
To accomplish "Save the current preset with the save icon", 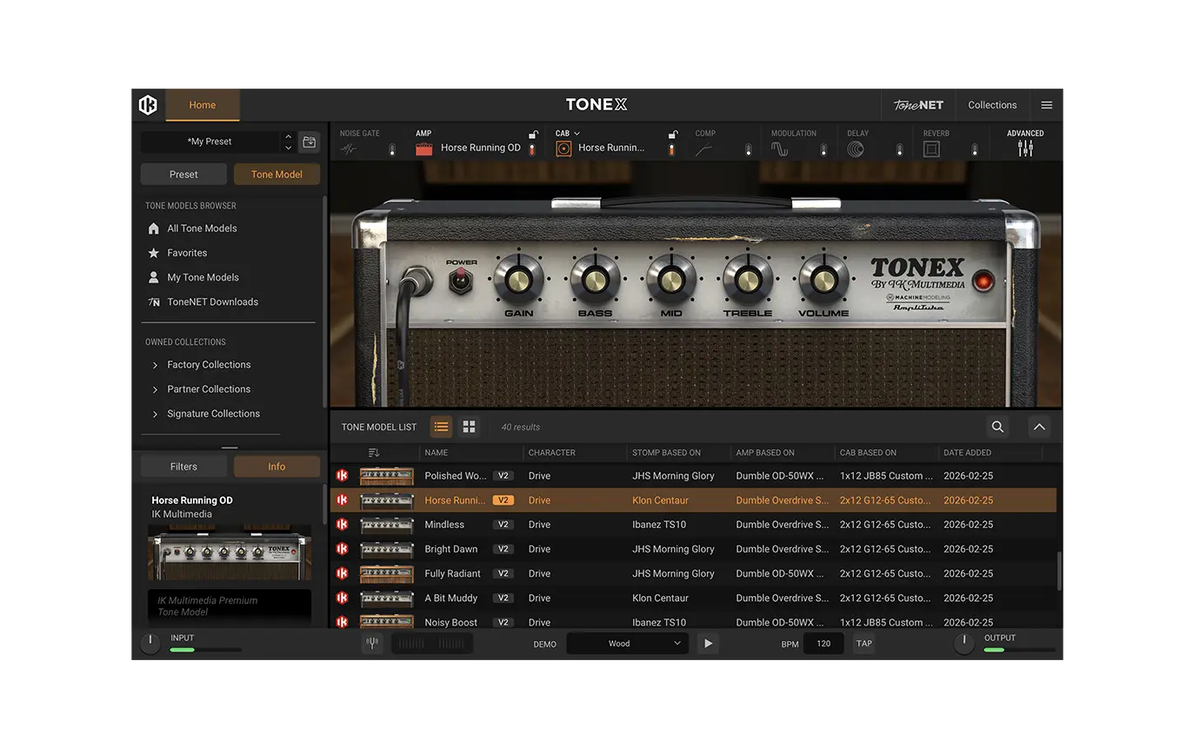I will pyautogui.click(x=309, y=142).
